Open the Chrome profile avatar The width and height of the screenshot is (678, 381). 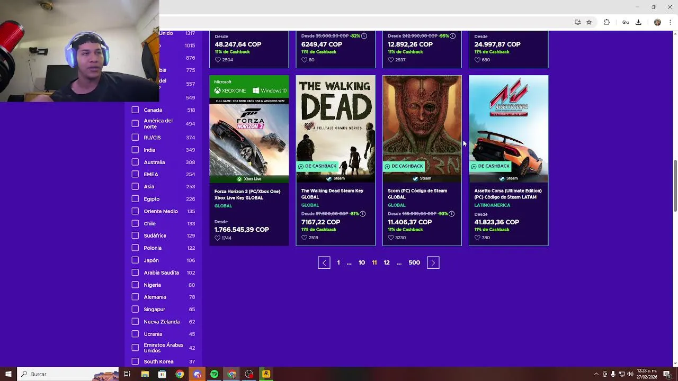click(657, 22)
